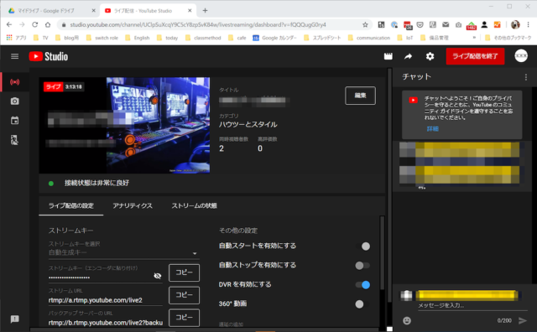The height and width of the screenshot is (332, 537).
Task: Select the YouTube Studio browser tab
Action: tap(149, 11)
